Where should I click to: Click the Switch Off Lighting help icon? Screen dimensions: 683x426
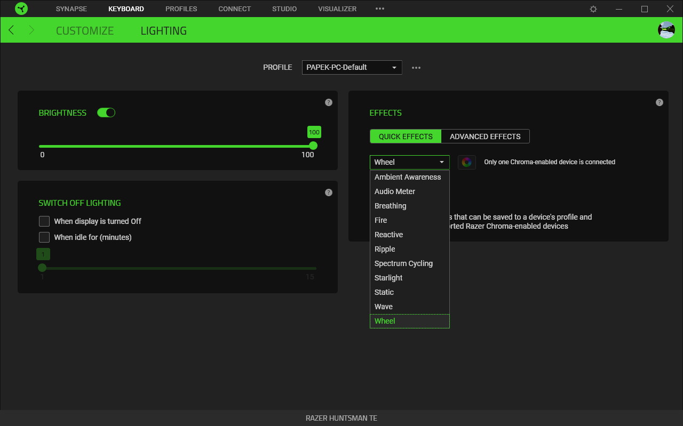coord(329,192)
